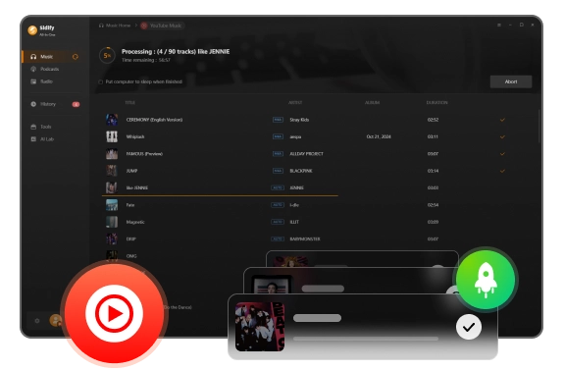Click the CEREMONY (English Version) cover thumbnail
This screenshot has height=371, width=564.
tap(112, 120)
